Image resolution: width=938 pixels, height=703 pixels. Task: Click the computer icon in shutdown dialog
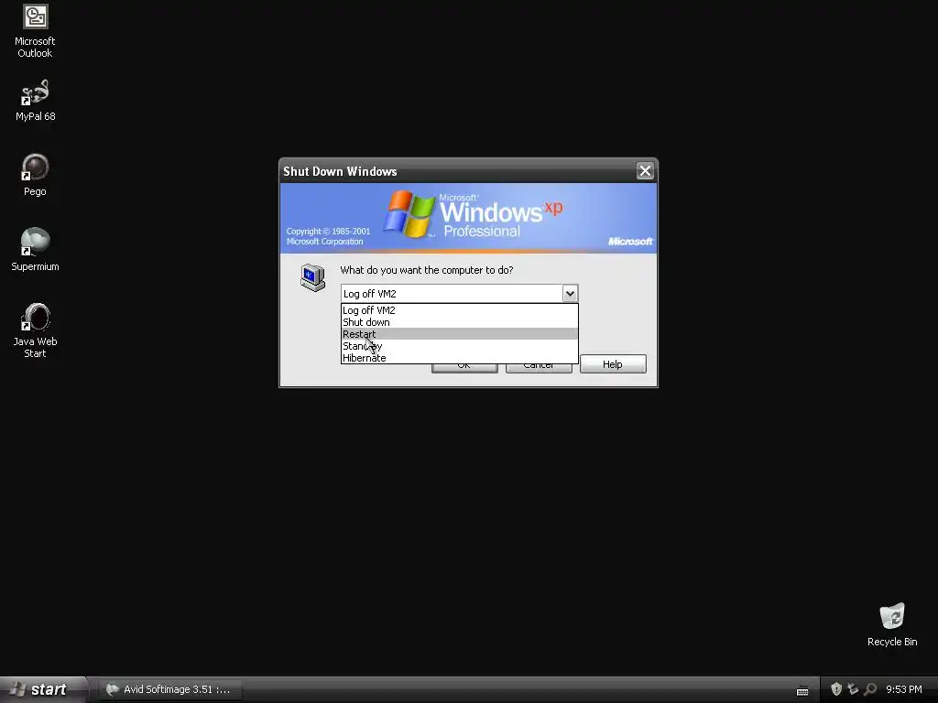(x=312, y=277)
